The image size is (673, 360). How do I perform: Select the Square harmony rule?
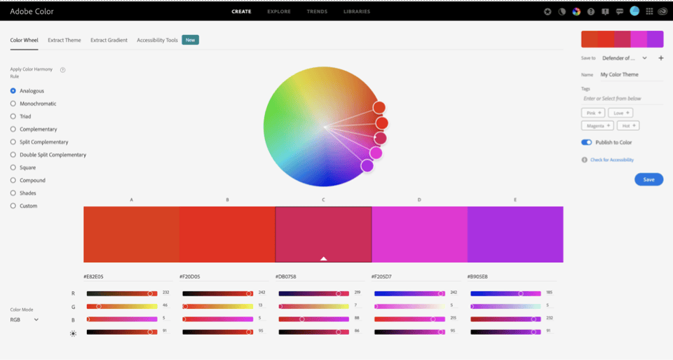(23, 167)
